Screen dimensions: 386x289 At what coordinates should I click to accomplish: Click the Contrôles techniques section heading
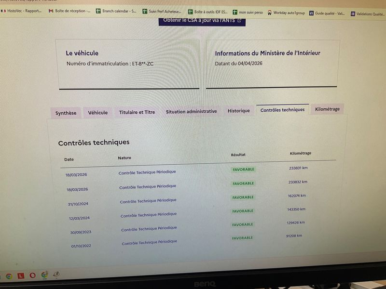point(94,143)
